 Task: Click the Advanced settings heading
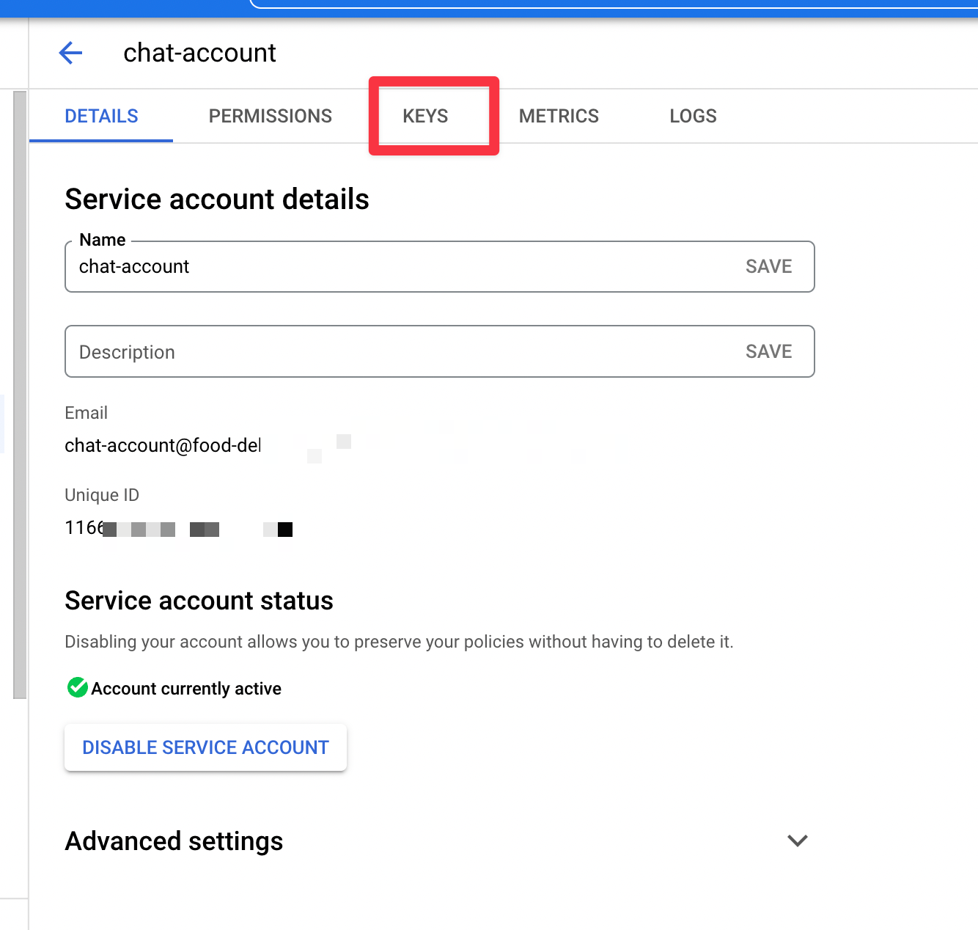pyautogui.click(x=174, y=841)
